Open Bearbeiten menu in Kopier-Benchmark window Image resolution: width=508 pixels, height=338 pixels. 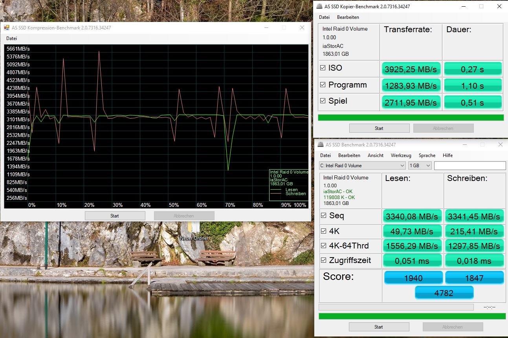point(348,17)
